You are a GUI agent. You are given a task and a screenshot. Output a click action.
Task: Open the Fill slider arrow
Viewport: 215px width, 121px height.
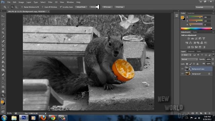(213, 64)
